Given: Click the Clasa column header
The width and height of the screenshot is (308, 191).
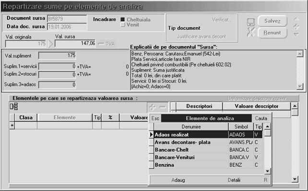Looking at the screenshot, I should point(26,118).
